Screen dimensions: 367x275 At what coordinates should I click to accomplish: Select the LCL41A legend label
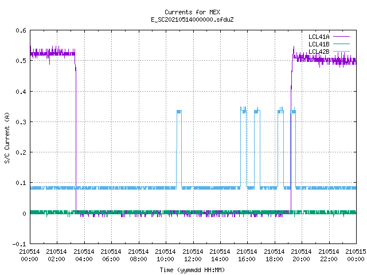point(319,37)
